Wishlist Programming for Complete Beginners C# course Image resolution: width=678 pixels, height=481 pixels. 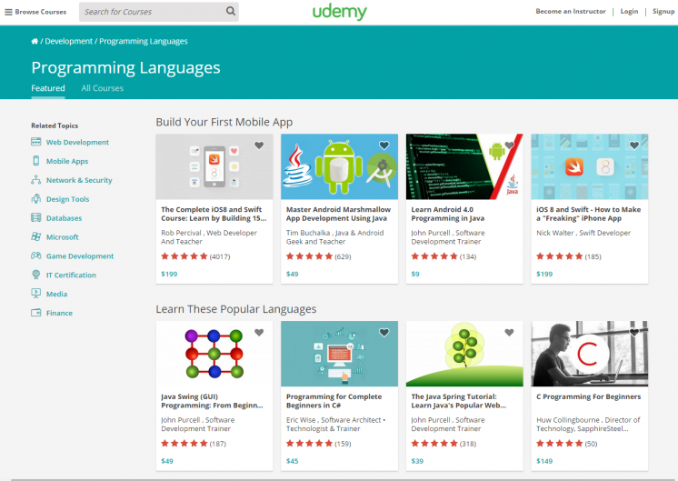point(384,333)
